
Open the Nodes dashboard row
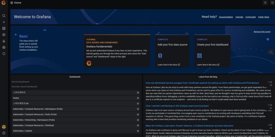[76, 98]
